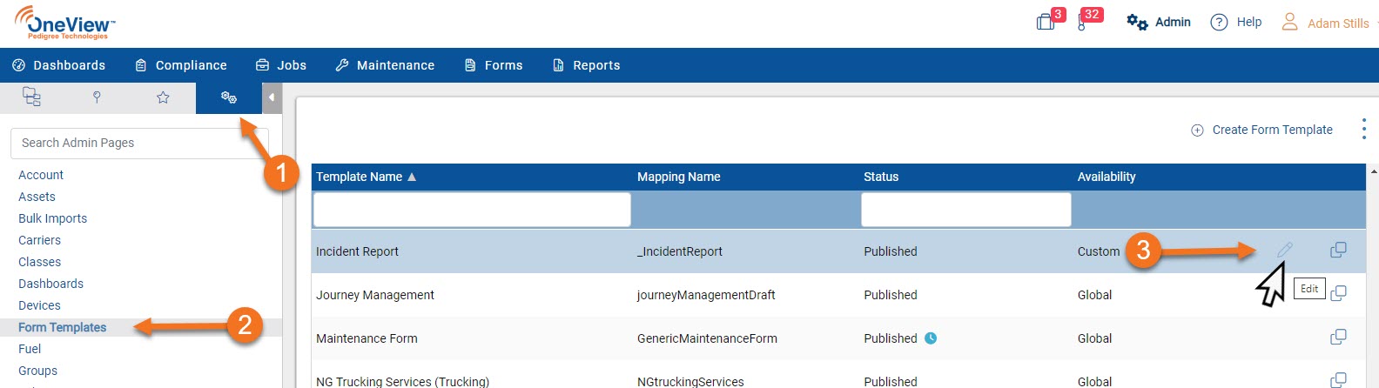
Task: Click the Admin gears icon
Action: [x=1137, y=22]
